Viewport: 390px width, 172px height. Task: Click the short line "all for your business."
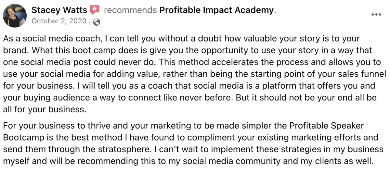(x=45, y=109)
